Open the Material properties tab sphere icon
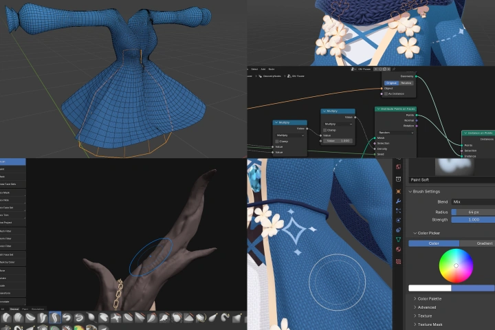Screen dimensions: 495x330 (398, 249)
